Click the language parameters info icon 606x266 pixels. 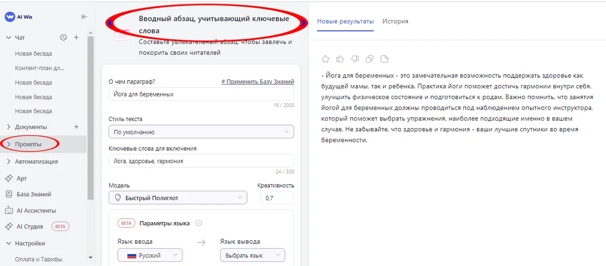click(x=199, y=223)
